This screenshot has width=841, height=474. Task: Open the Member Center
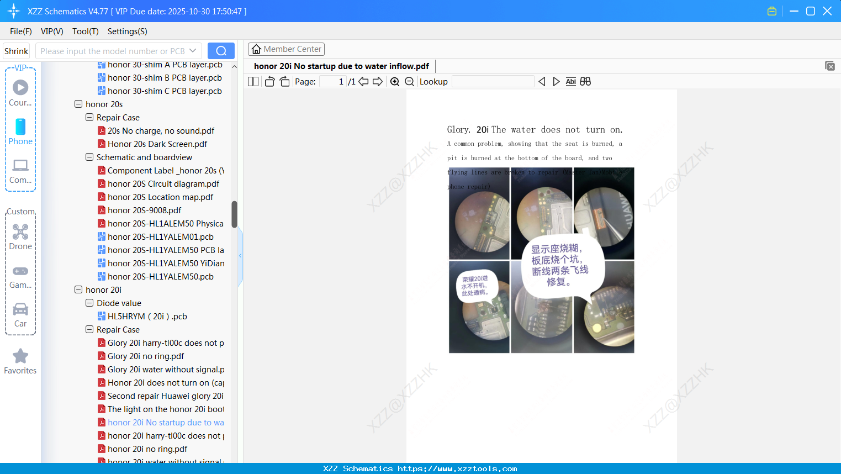[x=286, y=49]
